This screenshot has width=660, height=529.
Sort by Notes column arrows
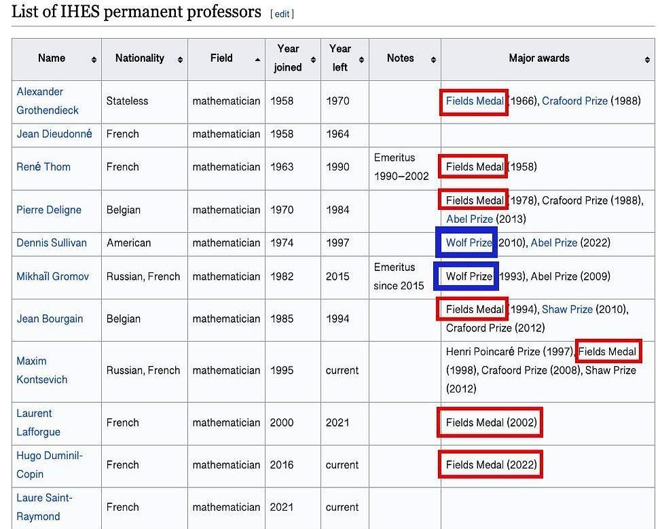pos(433,60)
